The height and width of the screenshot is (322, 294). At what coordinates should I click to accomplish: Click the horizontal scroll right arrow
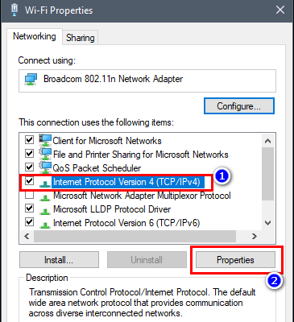pos(255,236)
